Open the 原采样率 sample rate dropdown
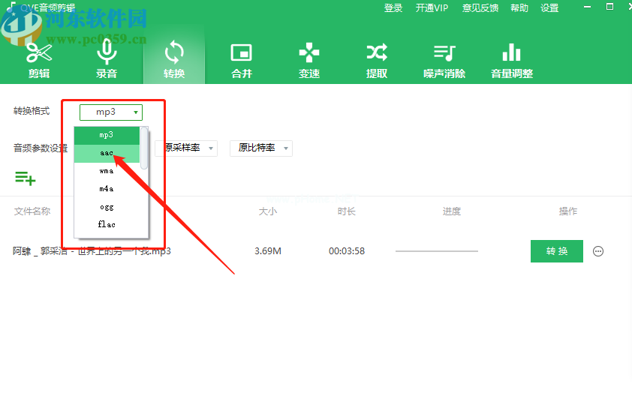 point(190,148)
